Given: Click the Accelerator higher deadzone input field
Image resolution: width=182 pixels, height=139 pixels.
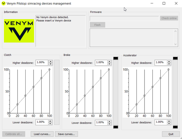Looking at the screenshot, I should pyautogui.click(x=161, y=63).
